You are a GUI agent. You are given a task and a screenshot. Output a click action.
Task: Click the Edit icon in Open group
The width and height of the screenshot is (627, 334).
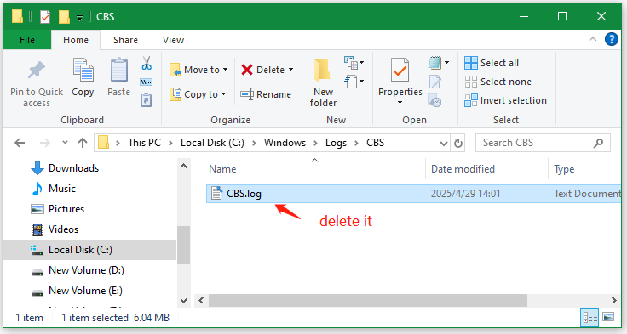coord(435,82)
